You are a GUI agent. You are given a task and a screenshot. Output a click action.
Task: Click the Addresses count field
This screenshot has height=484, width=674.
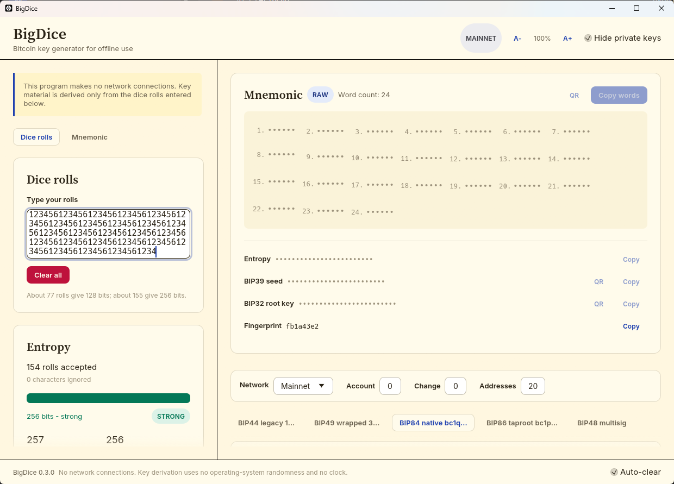(x=533, y=386)
